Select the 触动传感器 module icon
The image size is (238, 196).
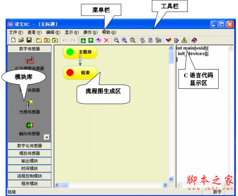coord(30,125)
